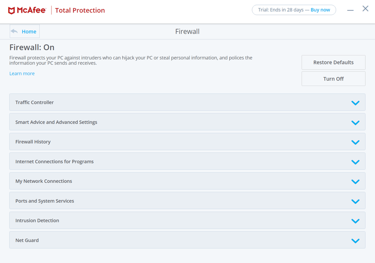Go back via the Home button
Viewport: 375px width, 263px height.
click(x=25, y=31)
